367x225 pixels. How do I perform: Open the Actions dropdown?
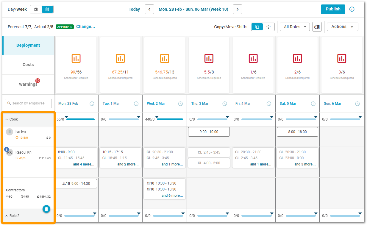click(342, 26)
